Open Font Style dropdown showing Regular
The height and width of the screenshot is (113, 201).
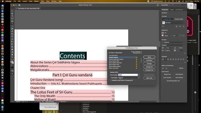[128, 78]
